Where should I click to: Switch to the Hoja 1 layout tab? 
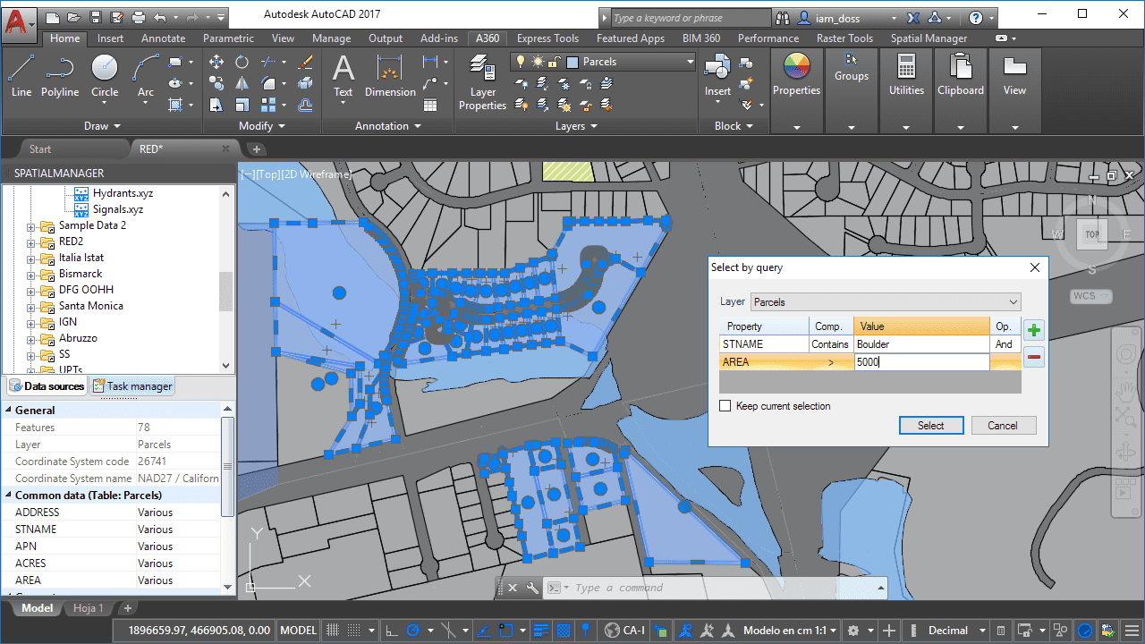[x=89, y=608]
